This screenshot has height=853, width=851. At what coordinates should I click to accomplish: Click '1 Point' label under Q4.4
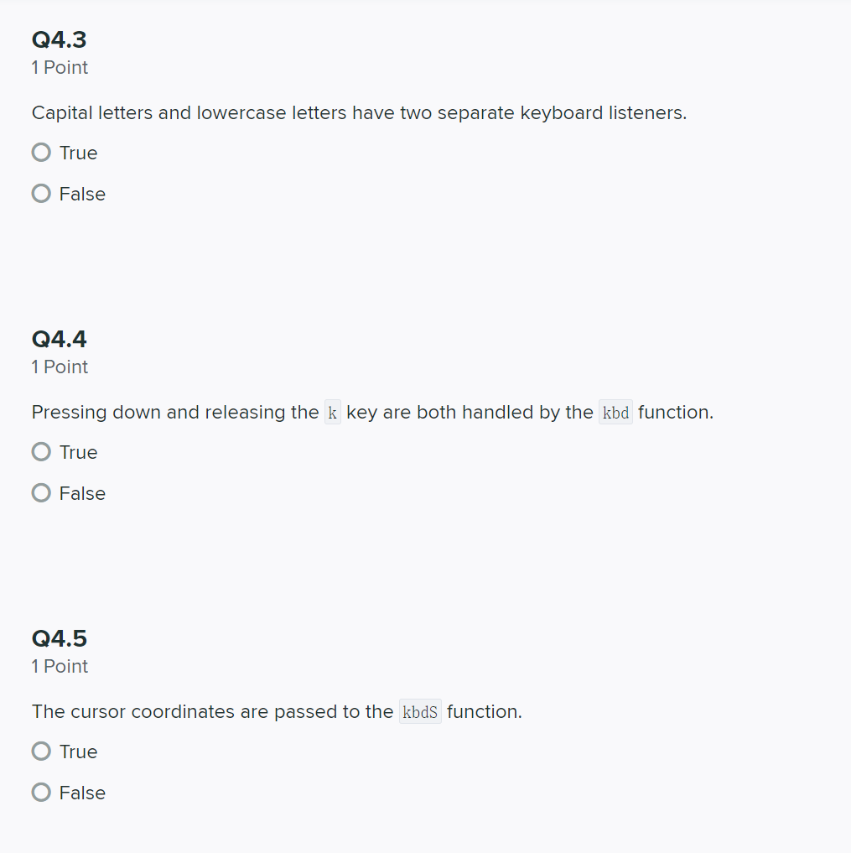(x=60, y=367)
